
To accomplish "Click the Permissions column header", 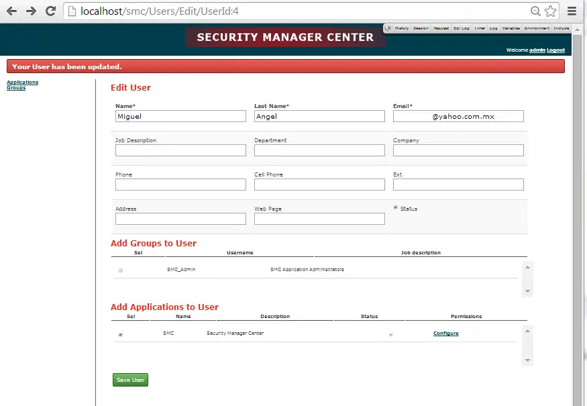I will pos(466,317).
